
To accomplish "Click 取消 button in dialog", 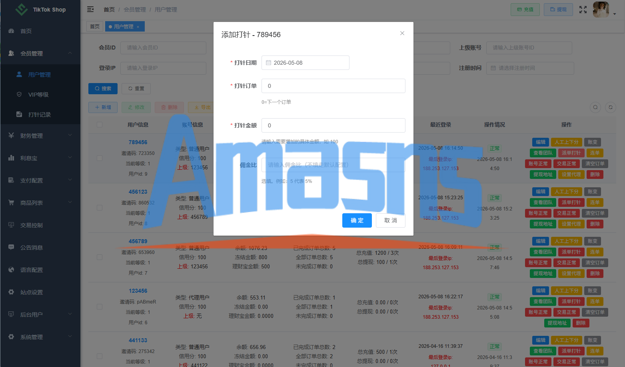I will [391, 220].
